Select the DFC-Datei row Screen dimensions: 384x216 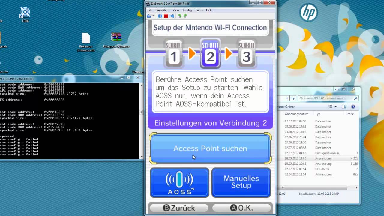(318, 169)
